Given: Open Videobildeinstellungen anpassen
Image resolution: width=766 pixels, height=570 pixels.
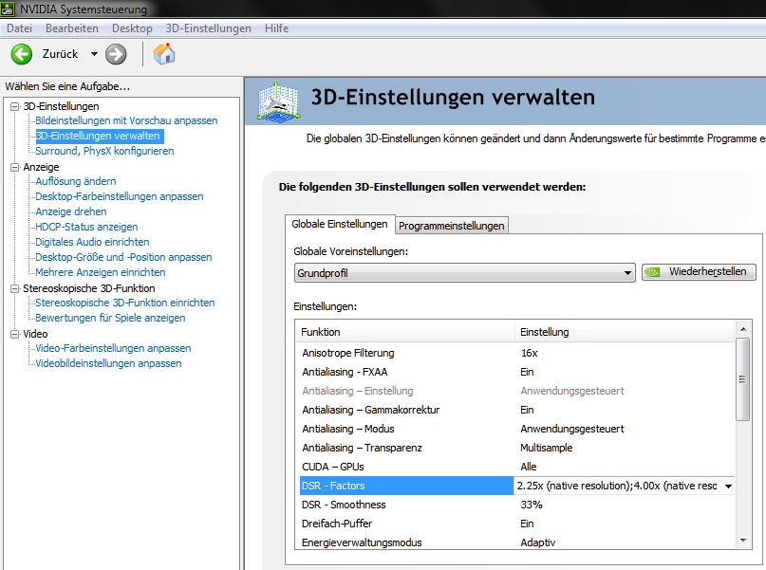Looking at the screenshot, I should [x=108, y=363].
